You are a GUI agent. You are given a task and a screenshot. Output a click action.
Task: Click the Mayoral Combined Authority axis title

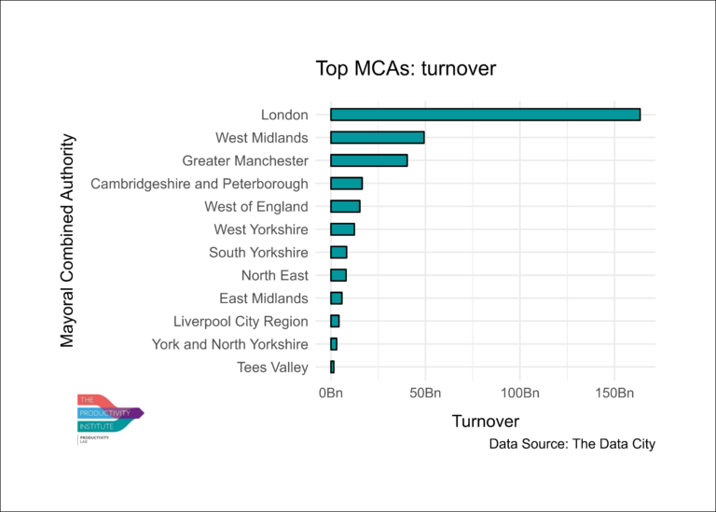click(x=67, y=241)
